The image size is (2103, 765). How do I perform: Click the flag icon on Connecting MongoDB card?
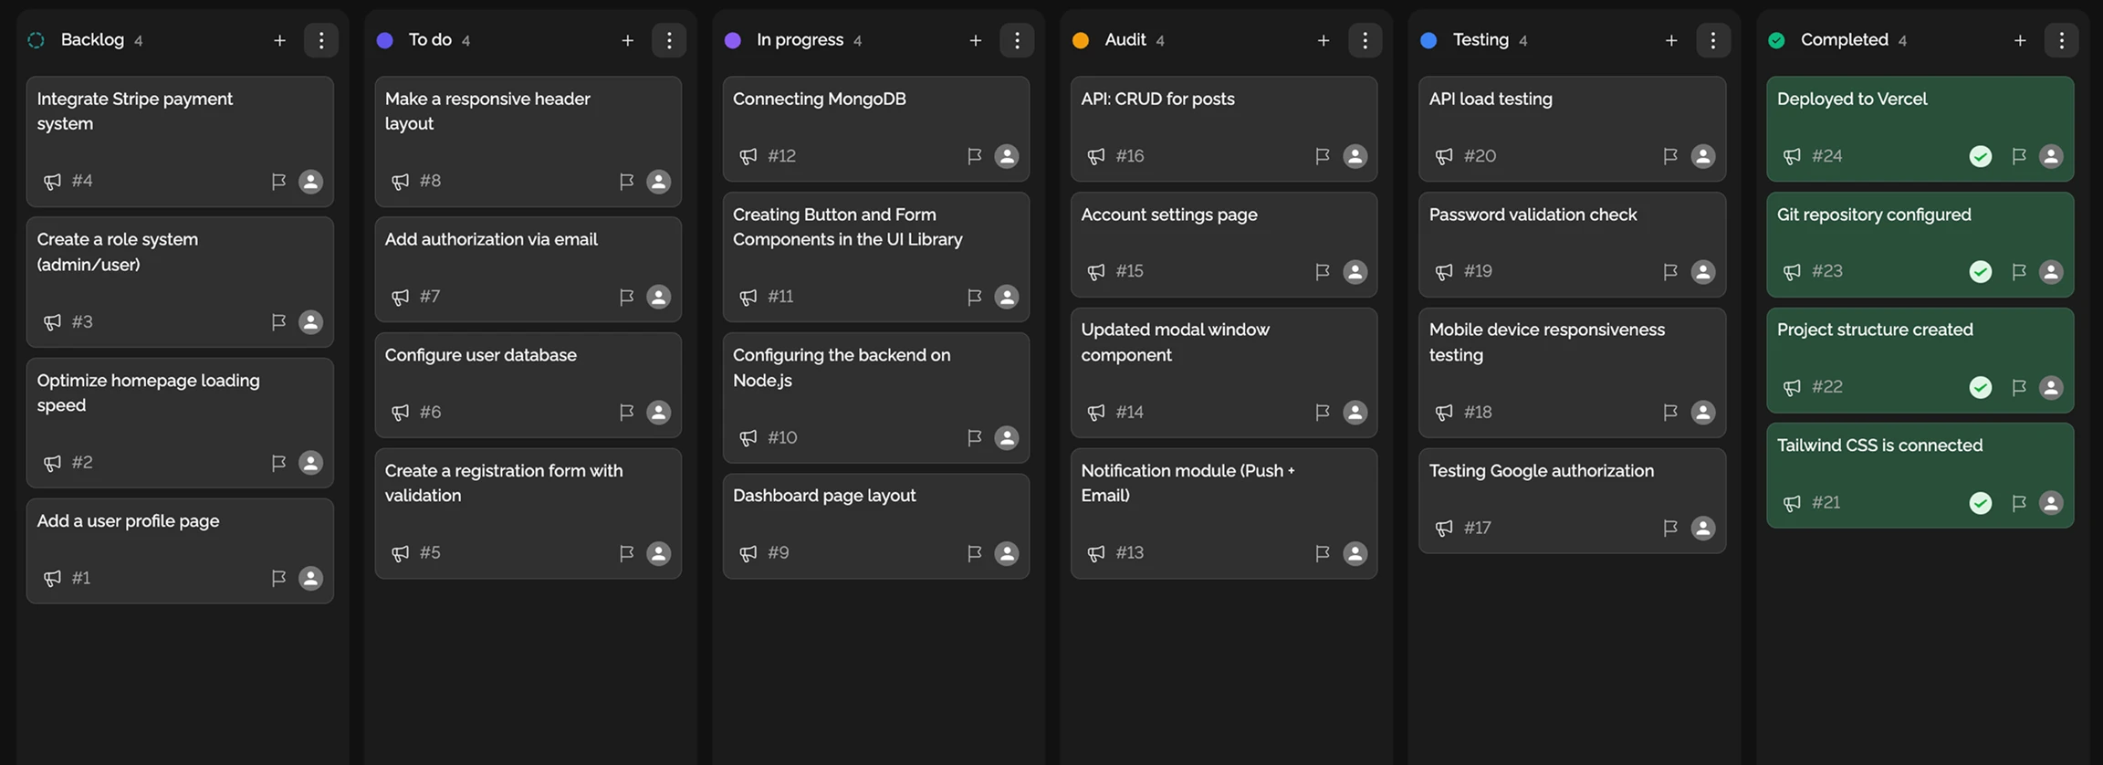(x=974, y=156)
